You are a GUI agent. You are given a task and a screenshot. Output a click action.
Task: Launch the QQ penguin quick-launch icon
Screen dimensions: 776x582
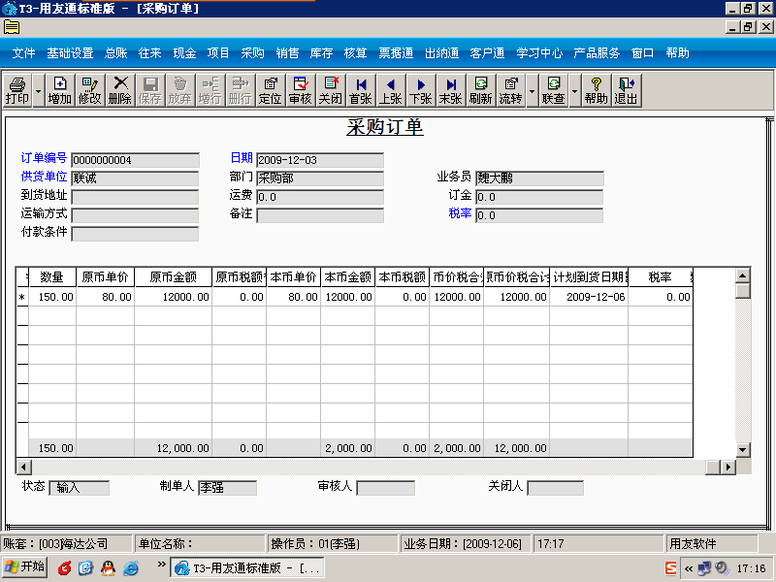point(108,568)
